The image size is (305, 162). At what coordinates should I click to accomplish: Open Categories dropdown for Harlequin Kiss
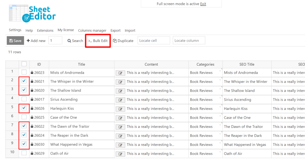point(220,107)
